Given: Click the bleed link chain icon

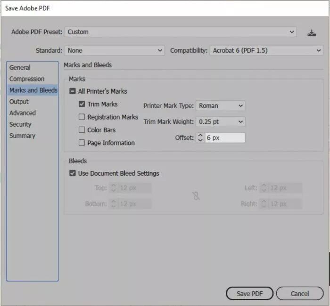Looking at the screenshot, I should tap(196, 196).
